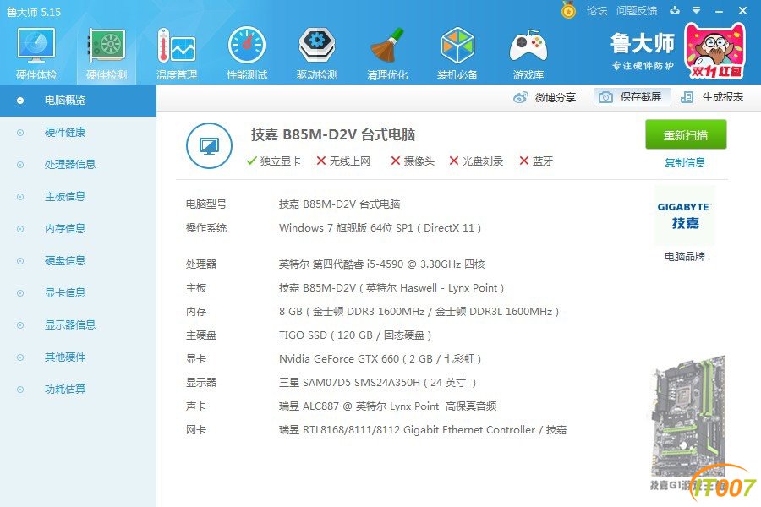Click the TIGO SSD disk value
The height and width of the screenshot is (507, 761).
tap(355, 335)
